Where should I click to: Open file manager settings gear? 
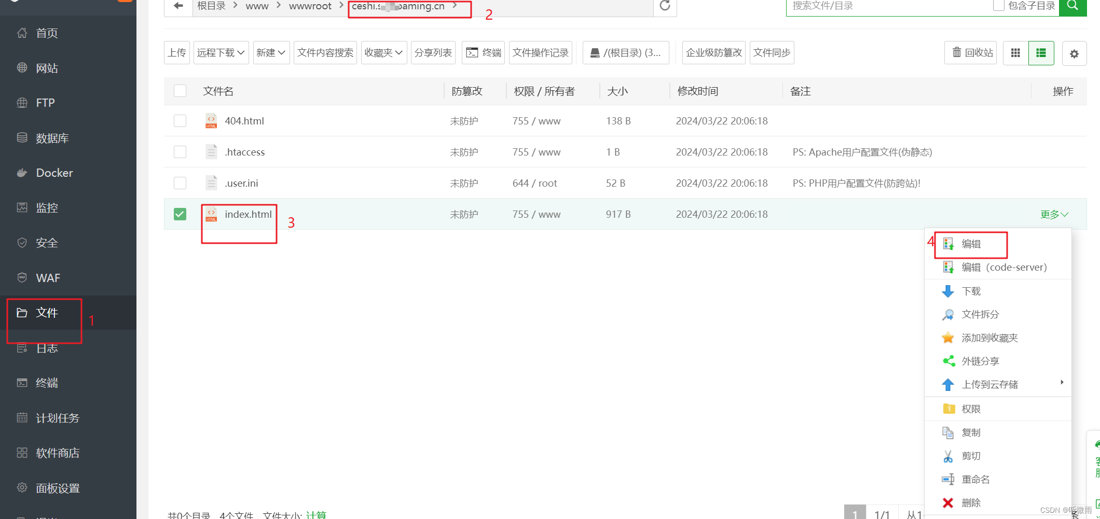[1074, 53]
